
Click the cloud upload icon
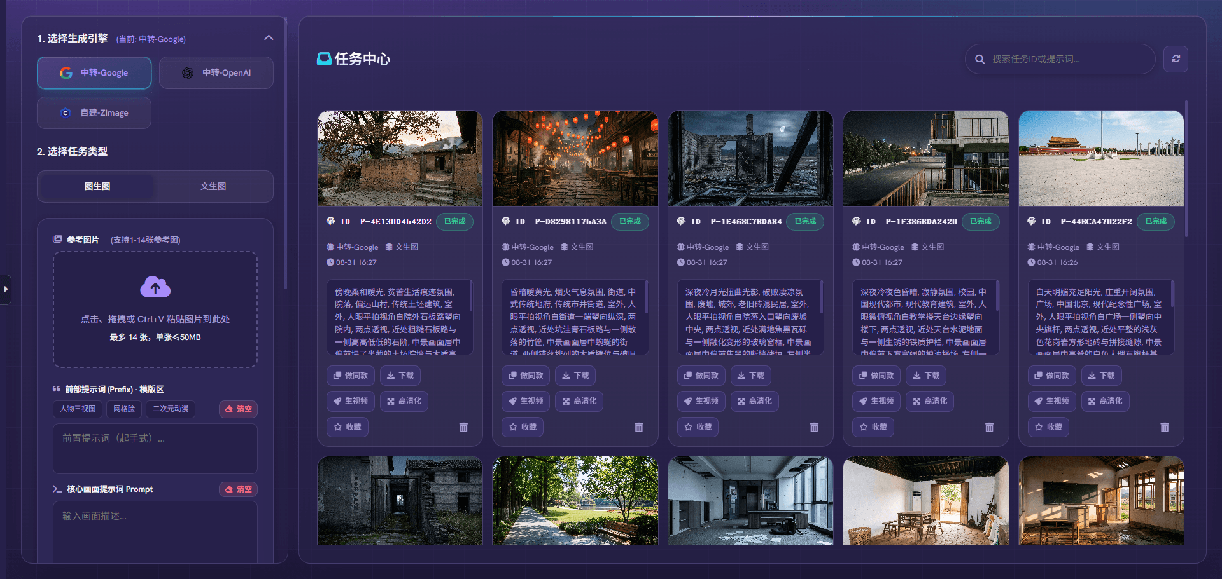tap(155, 287)
